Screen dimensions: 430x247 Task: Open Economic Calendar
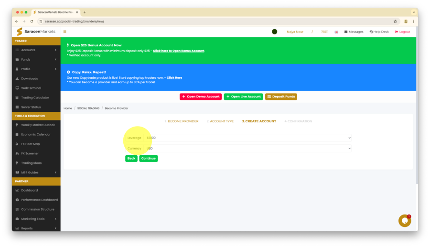click(36, 135)
